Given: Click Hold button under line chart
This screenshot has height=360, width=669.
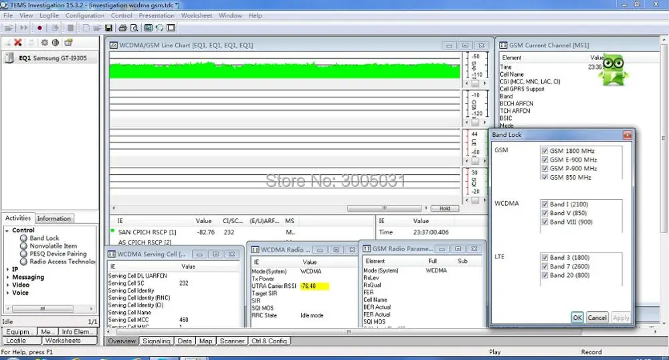Looking at the screenshot, I should pos(445,208).
